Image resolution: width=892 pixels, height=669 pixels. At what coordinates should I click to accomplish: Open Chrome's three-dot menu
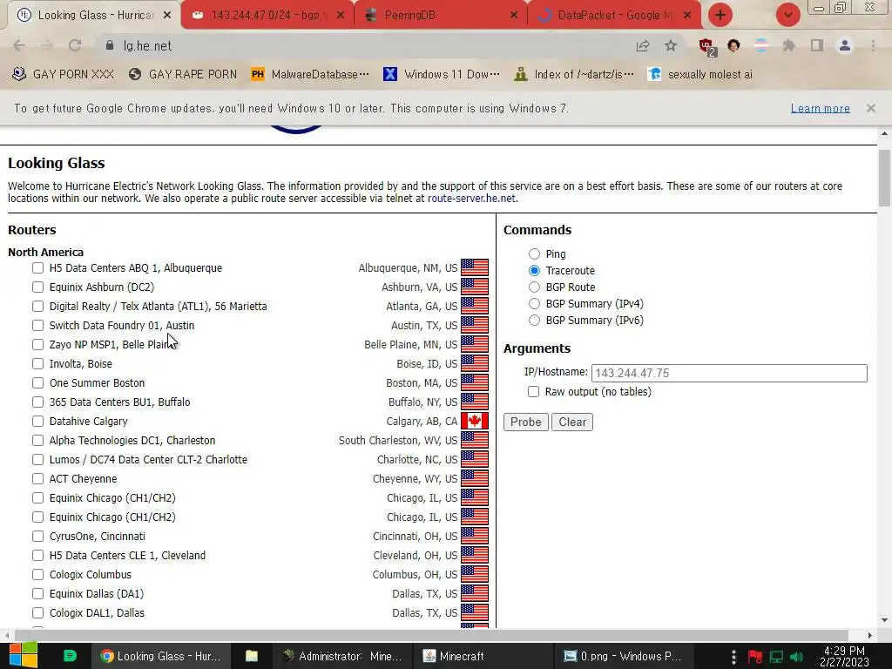(x=873, y=45)
